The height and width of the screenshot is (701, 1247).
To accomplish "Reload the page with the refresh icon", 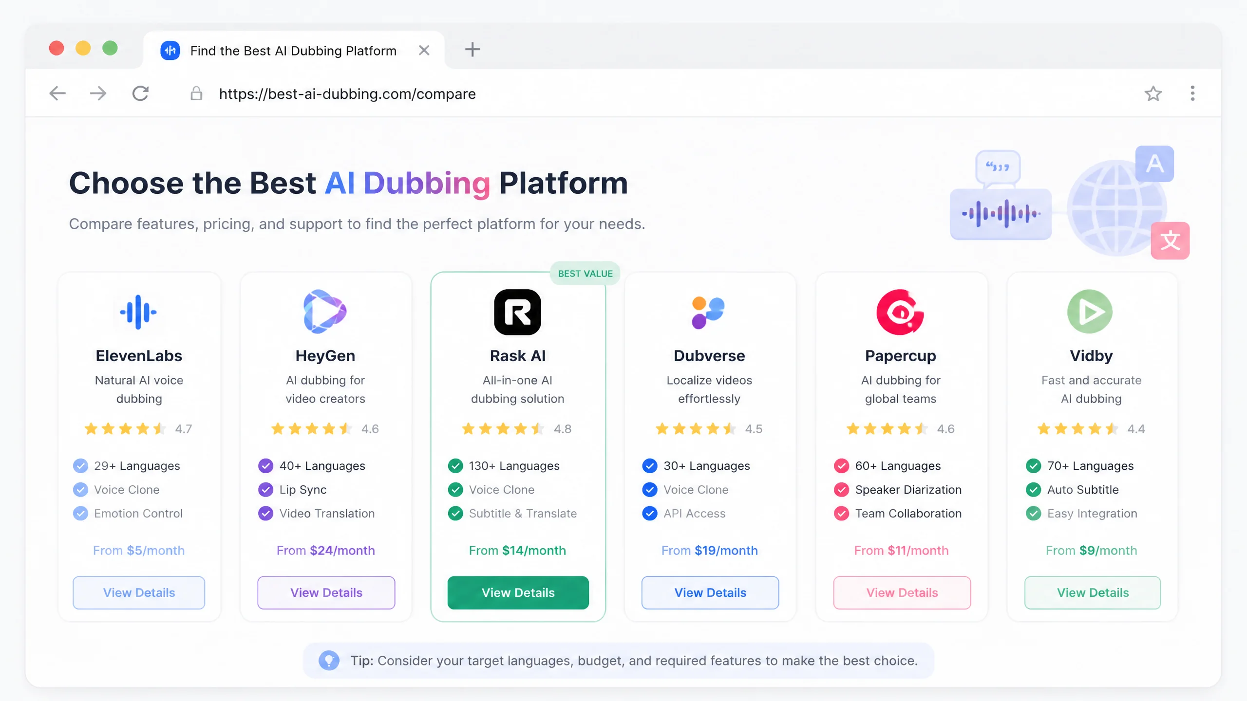I will [140, 93].
